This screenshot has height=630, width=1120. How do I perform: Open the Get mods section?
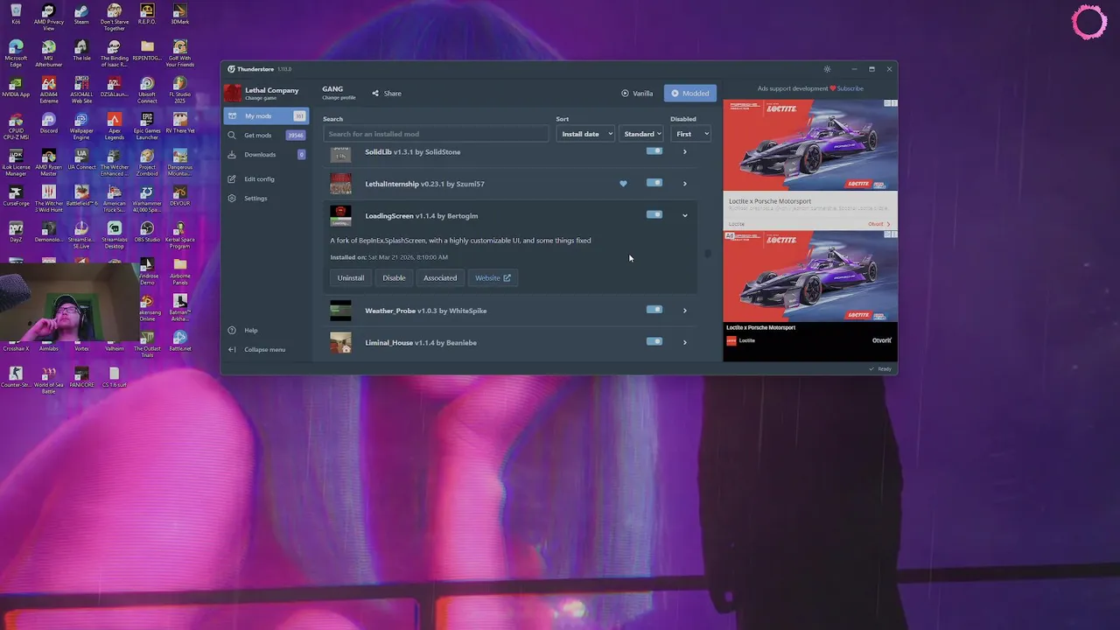[265, 135]
